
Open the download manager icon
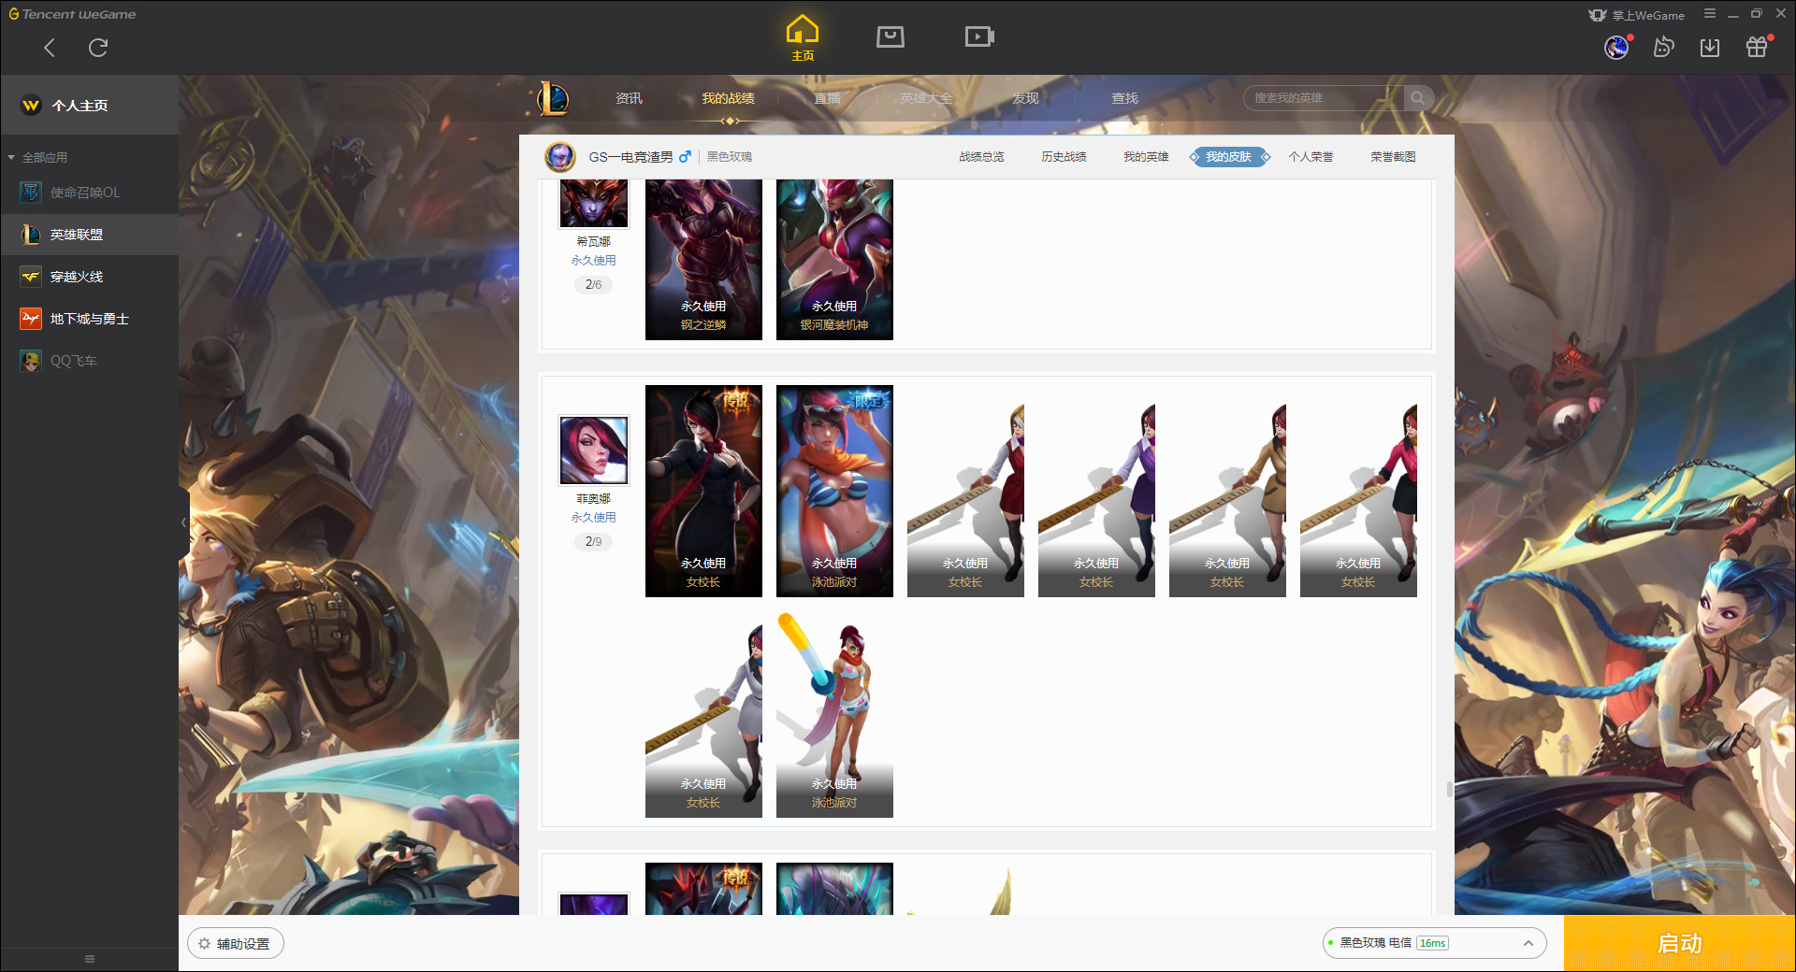coord(1710,47)
